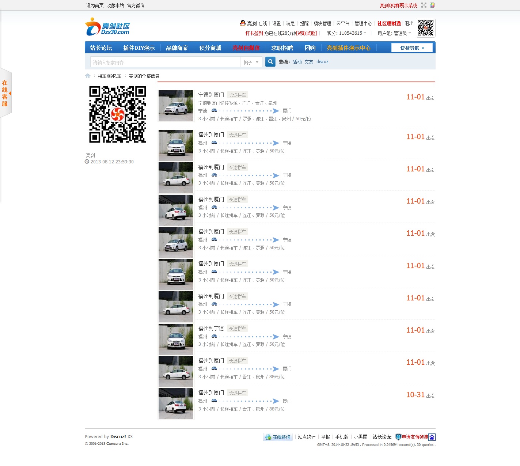Viewport: 520px width, 466px height.
Task: Click the 亮剑 author name under QR code
Action: (x=90, y=155)
